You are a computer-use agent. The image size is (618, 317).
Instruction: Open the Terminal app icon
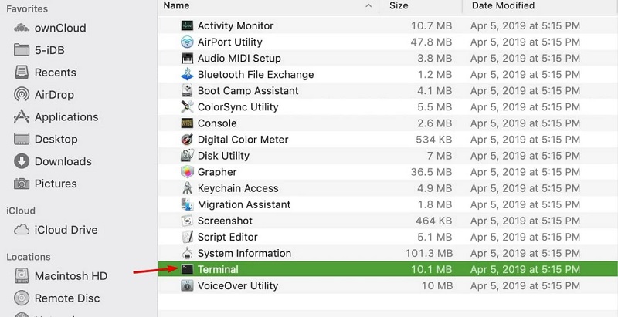(x=187, y=269)
